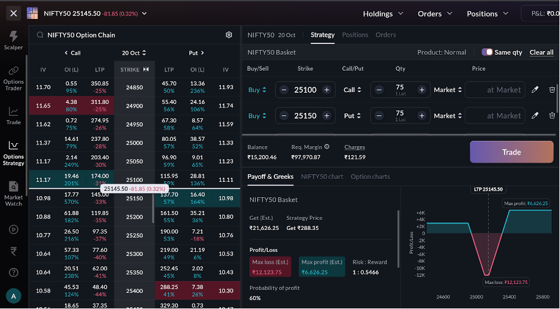560x309 pixels.
Task: Toggle the Same qty switch
Action: pos(487,52)
